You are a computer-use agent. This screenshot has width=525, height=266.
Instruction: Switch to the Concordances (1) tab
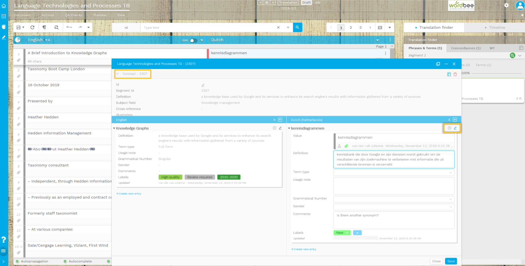click(466, 48)
